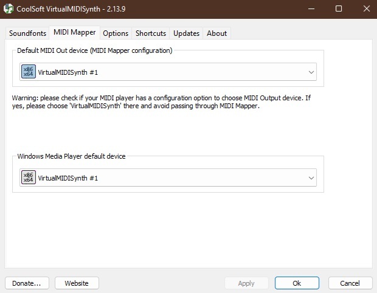View the About tab

pos(217,33)
